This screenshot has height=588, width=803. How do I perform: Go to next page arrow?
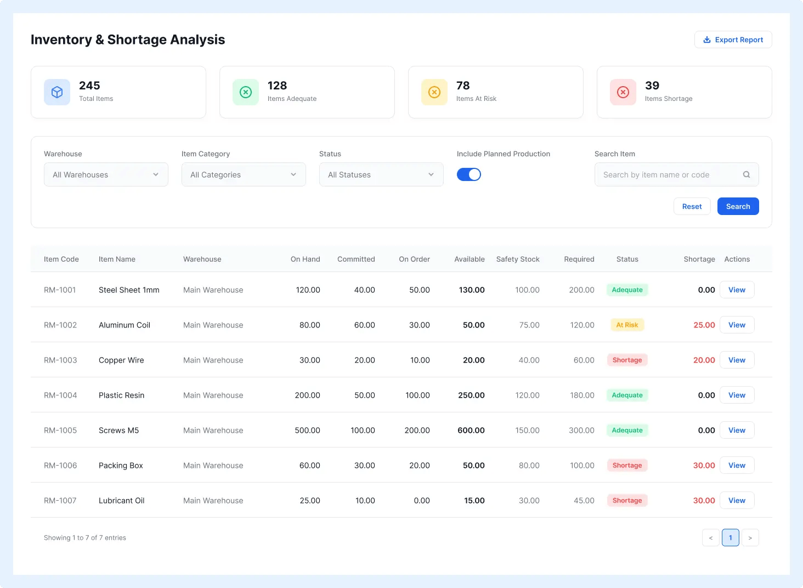click(750, 538)
